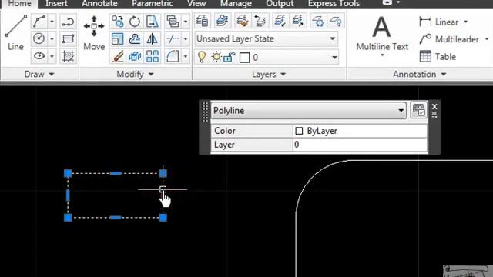Activate the Erase tool

(118, 56)
